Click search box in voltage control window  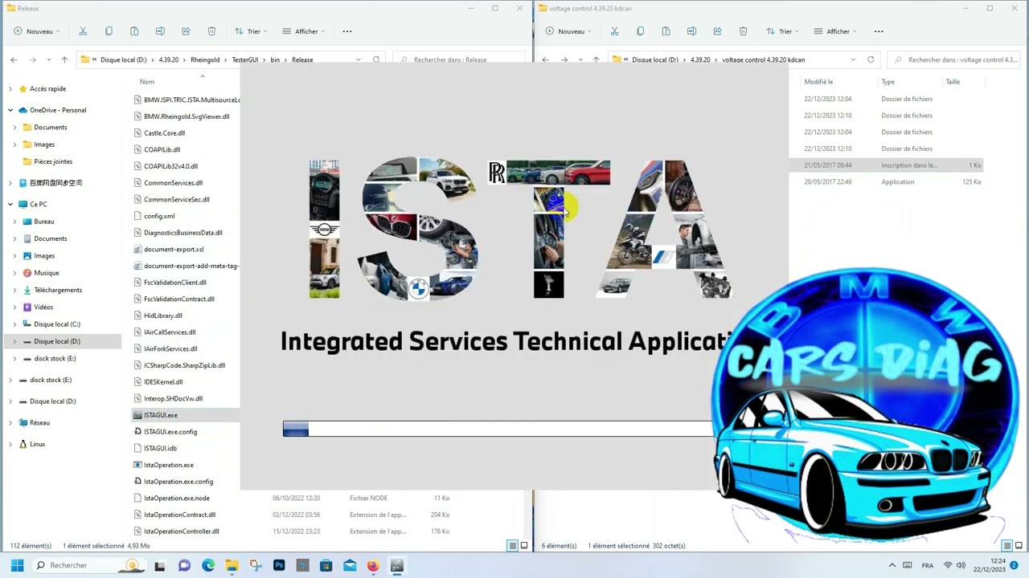[x=953, y=59]
